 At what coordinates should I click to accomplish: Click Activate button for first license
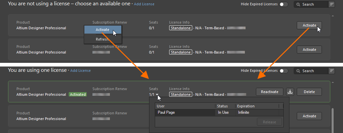[x=309, y=25]
